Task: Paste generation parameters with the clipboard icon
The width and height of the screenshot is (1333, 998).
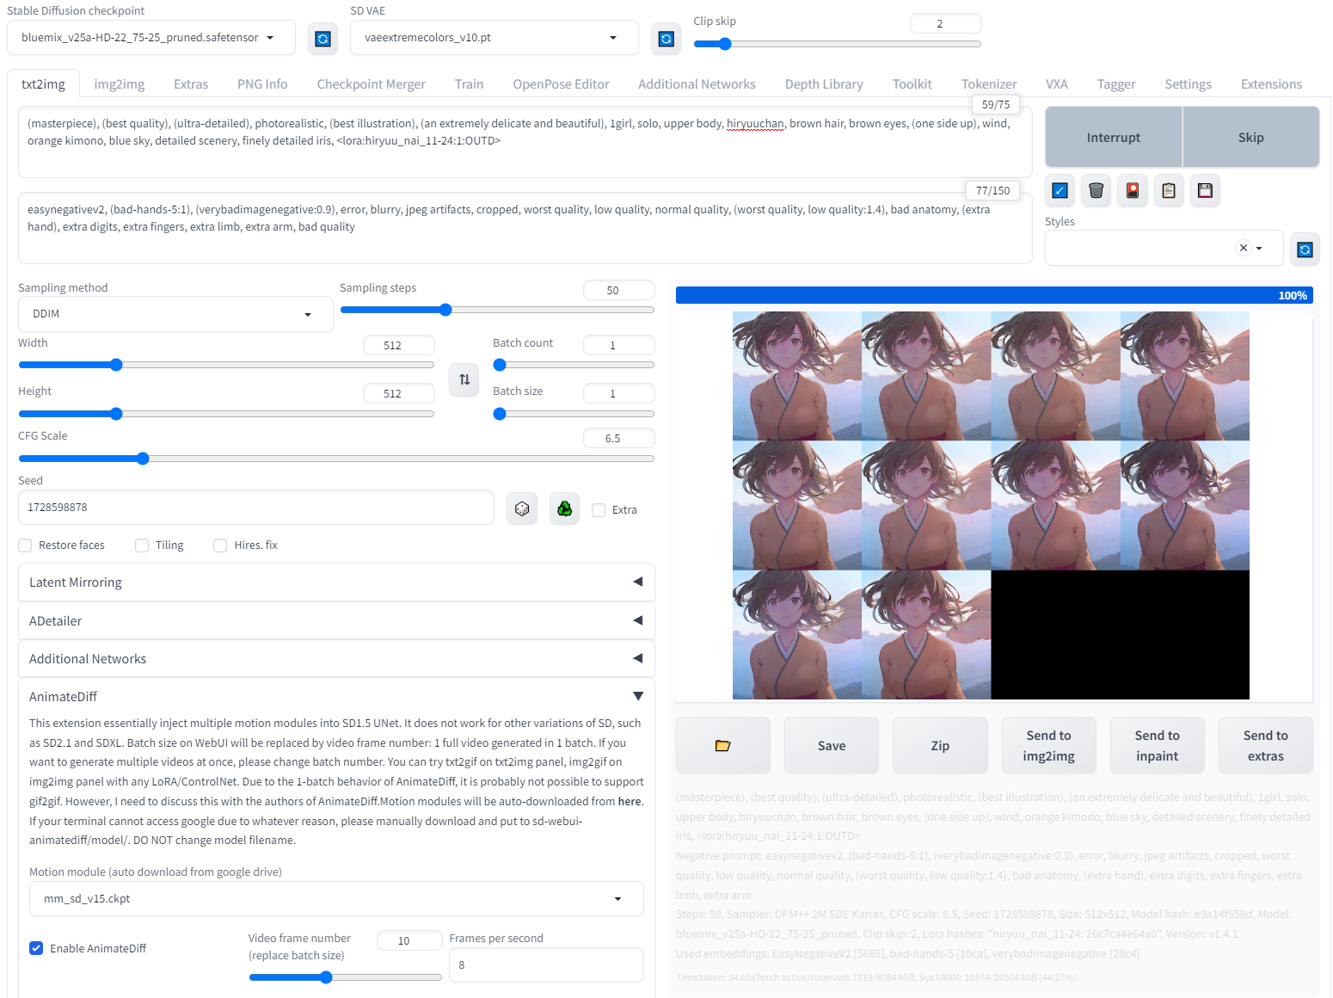Action: point(1168,190)
